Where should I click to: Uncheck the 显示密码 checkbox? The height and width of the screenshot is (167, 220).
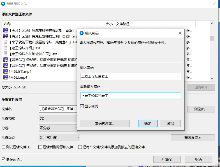tap(82, 106)
